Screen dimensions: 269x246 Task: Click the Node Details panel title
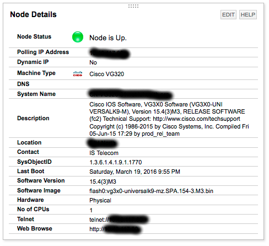[x=33, y=14]
